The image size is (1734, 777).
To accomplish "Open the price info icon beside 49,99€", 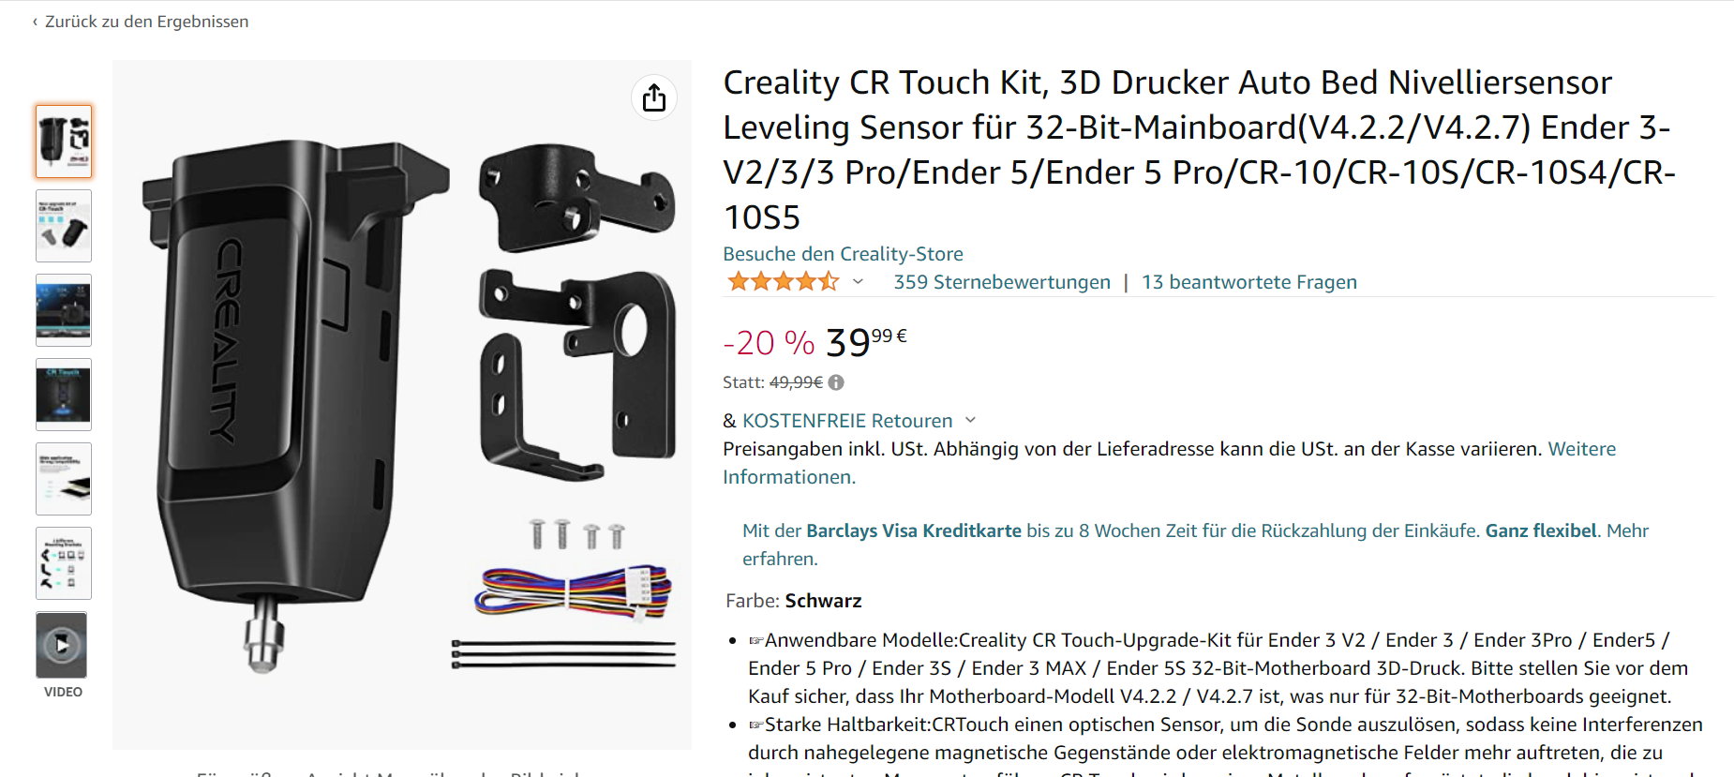I will coord(836,382).
